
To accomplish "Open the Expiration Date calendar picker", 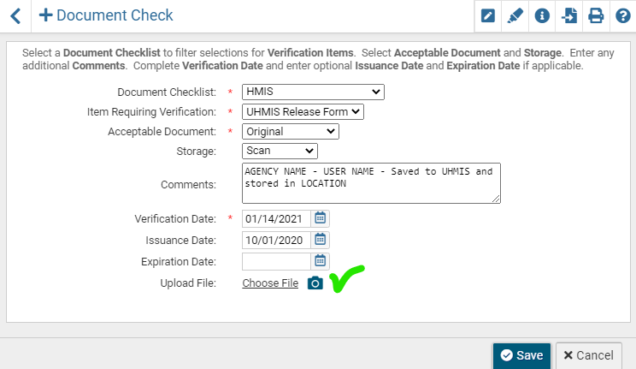I will pos(320,261).
